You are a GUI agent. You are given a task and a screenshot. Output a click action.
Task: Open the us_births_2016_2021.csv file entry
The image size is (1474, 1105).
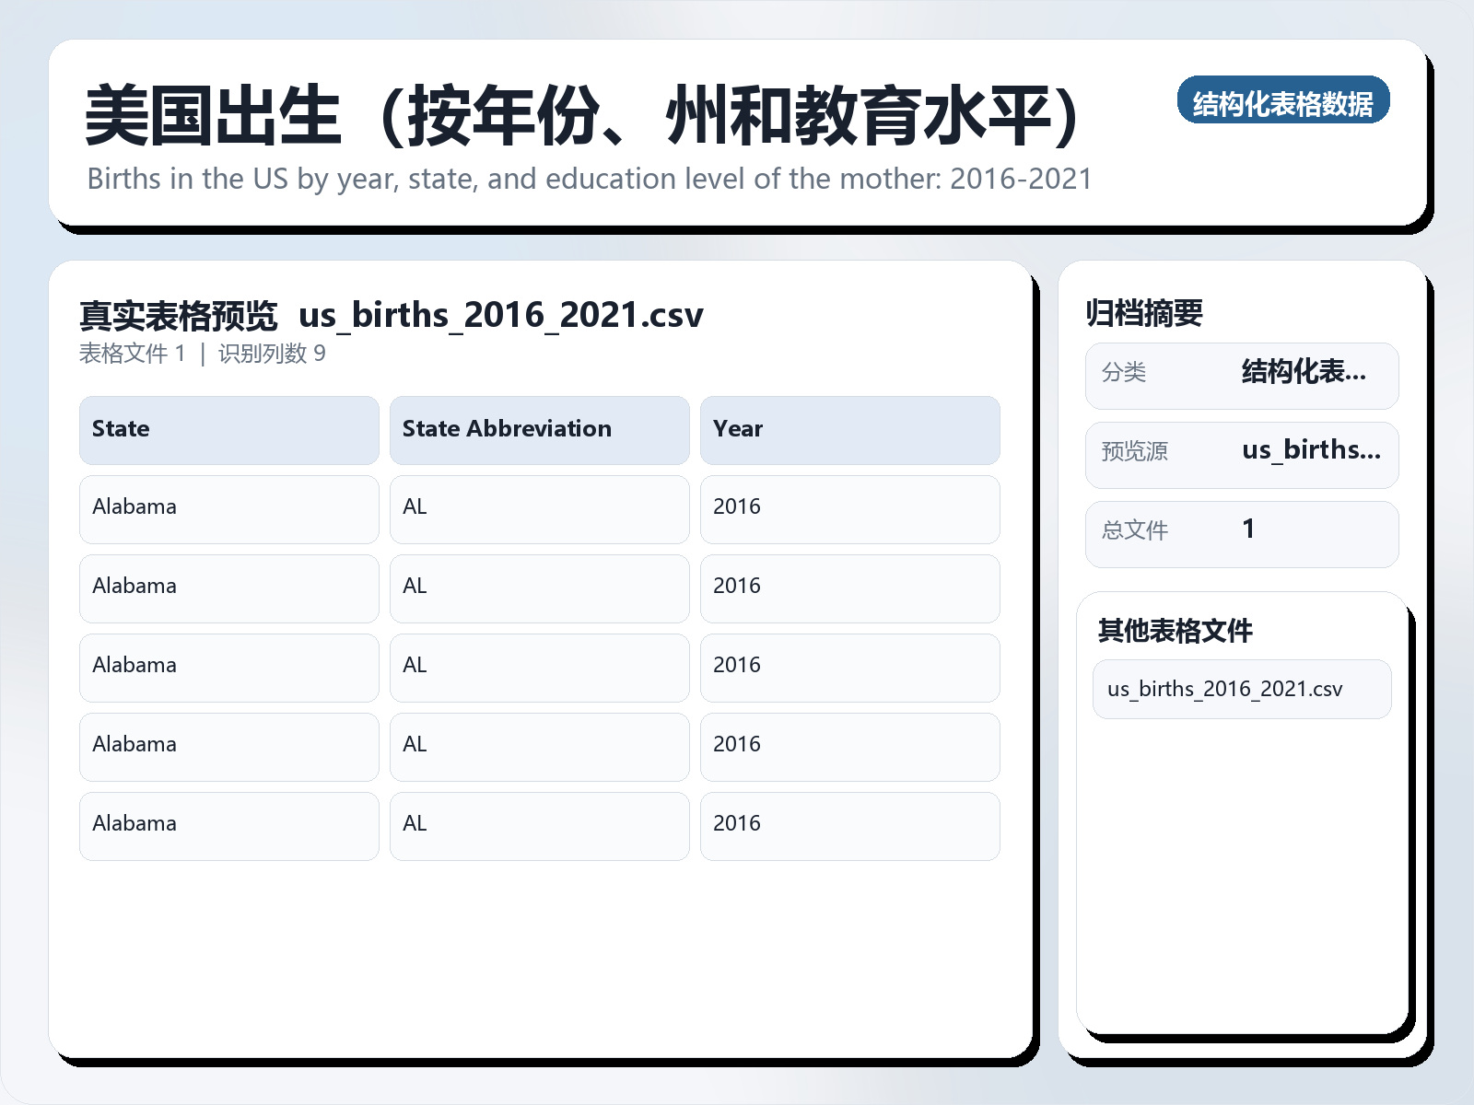pyautogui.click(x=1224, y=689)
